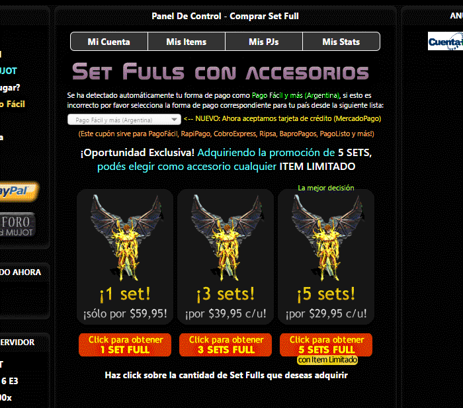Viewport: 463px width, 408px height.
Task: Click the '¡sólo por $59,95!' price label
Action: click(125, 313)
